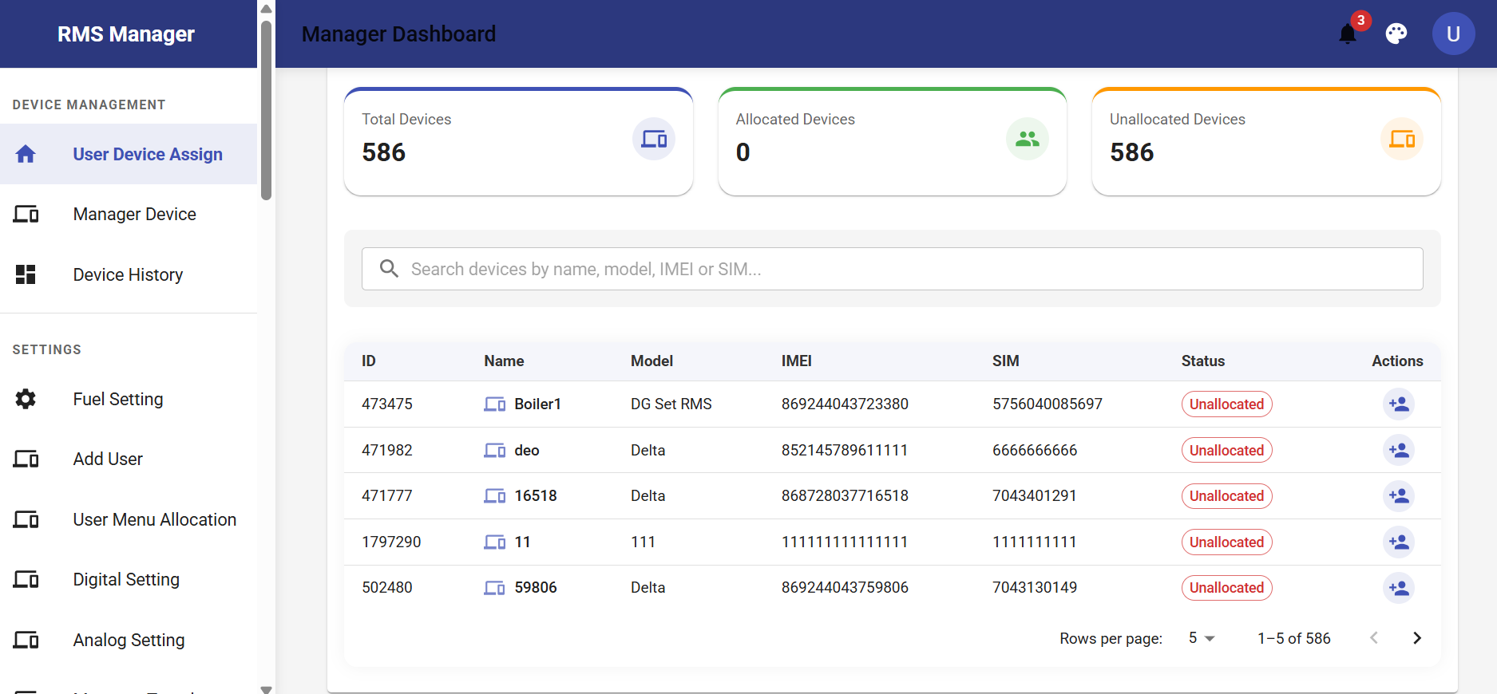Click the Total Devices card icon
Image resolution: width=1497 pixels, height=694 pixels.
point(654,139)
